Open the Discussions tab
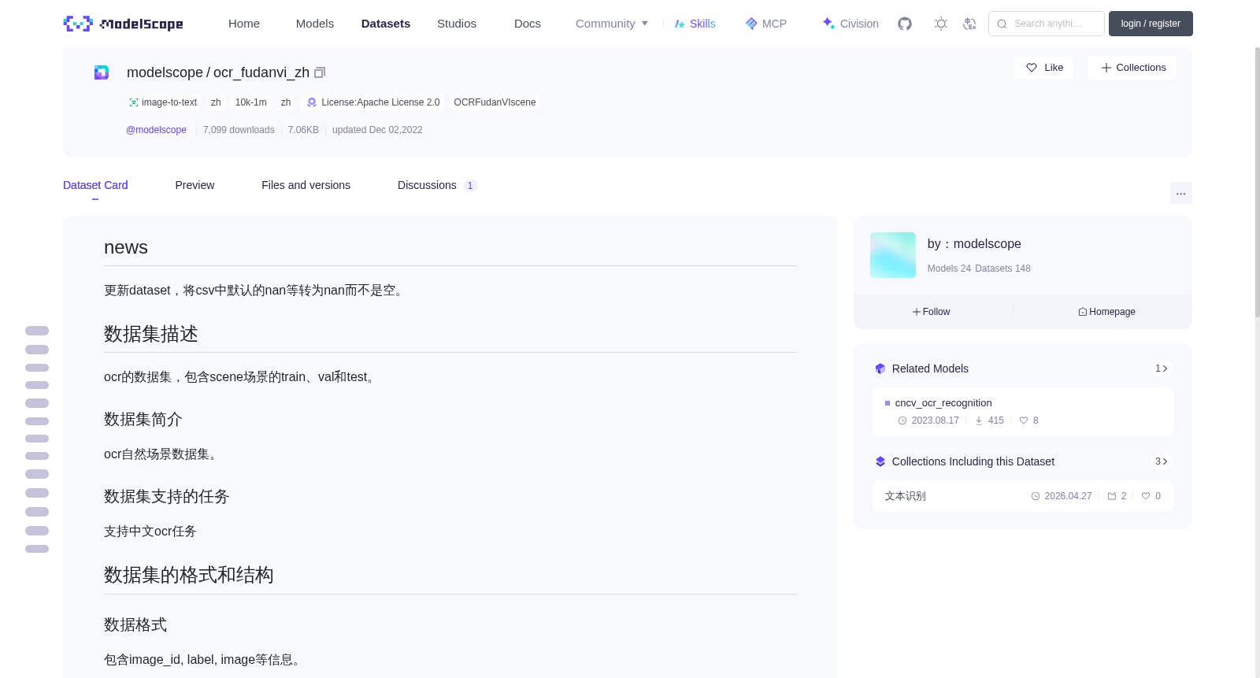Screen dimensions: 1260x678 (x=437, y=185)
